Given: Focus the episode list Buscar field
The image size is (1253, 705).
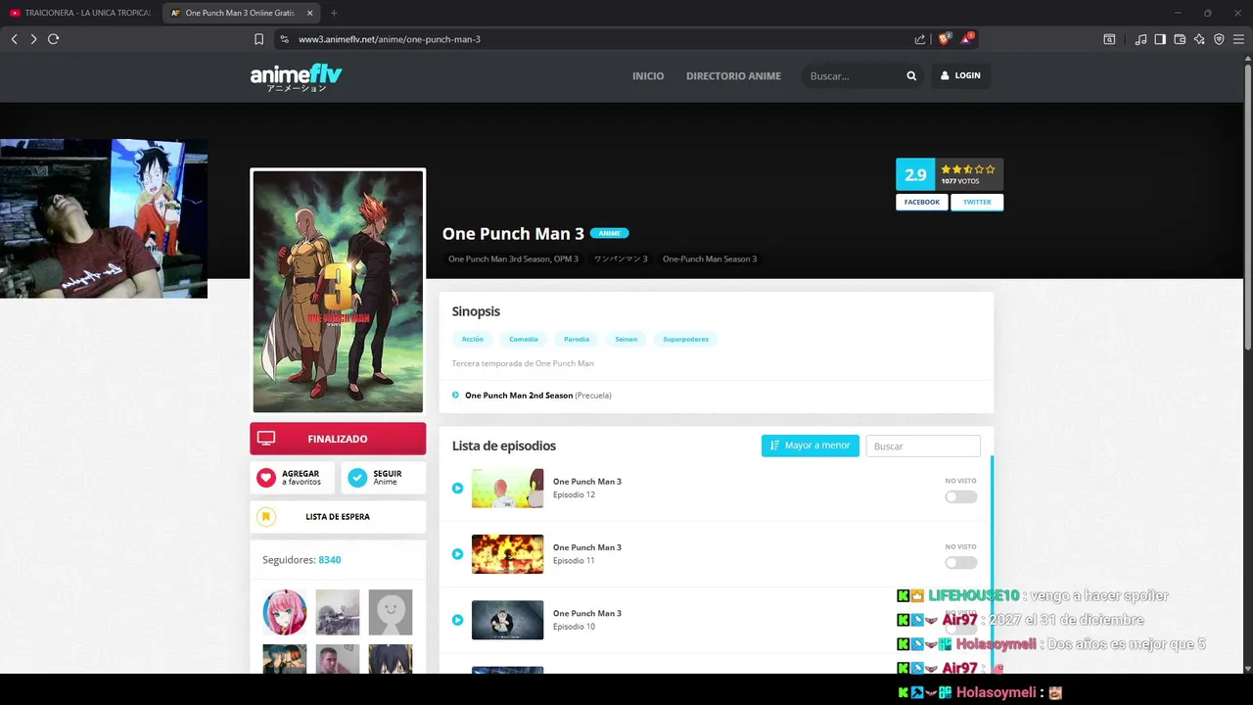Looking at the screenshot, I should [923, 446].
